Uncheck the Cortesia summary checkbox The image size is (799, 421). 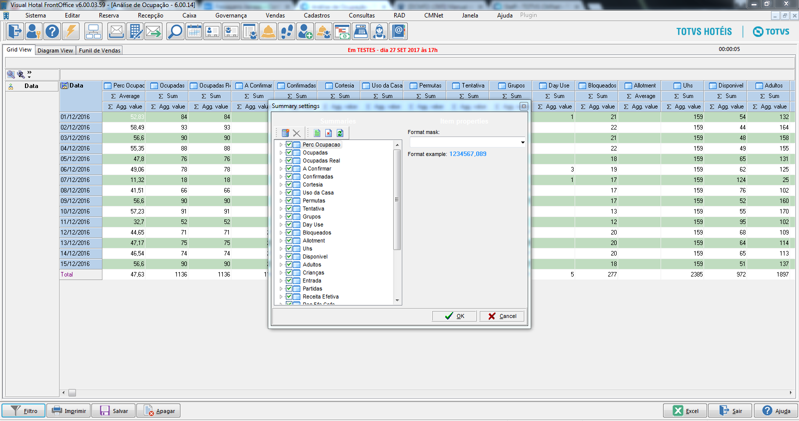point(289,184)
